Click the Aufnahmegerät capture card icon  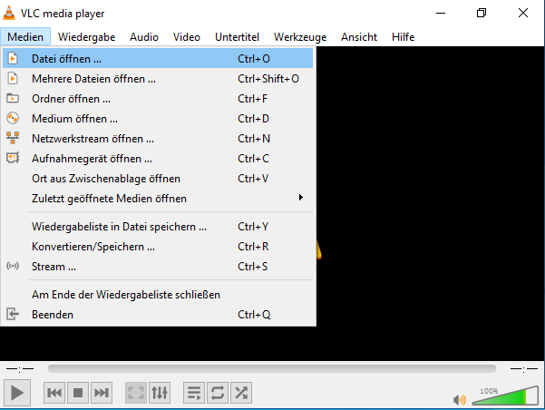[x=13, y=158]
